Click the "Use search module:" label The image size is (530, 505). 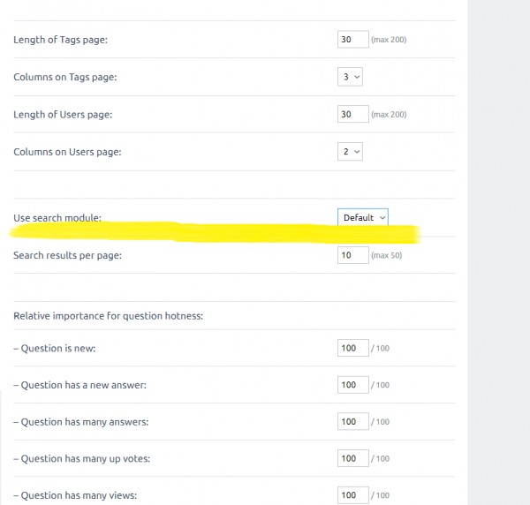[57, 218]
